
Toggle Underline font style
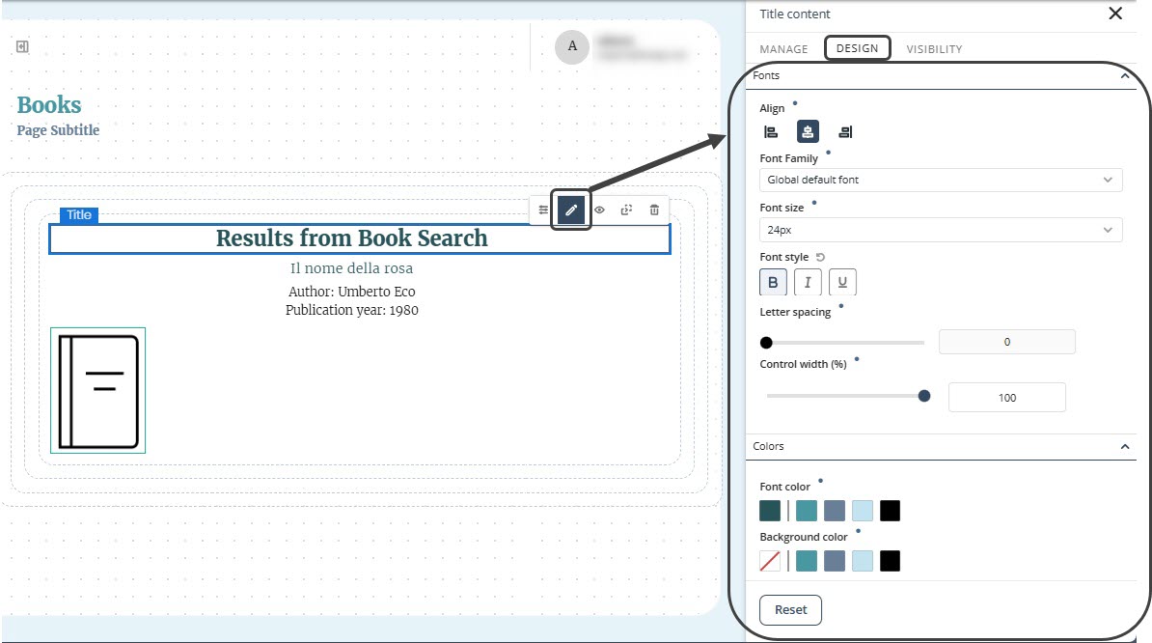(x=842, y=282)
